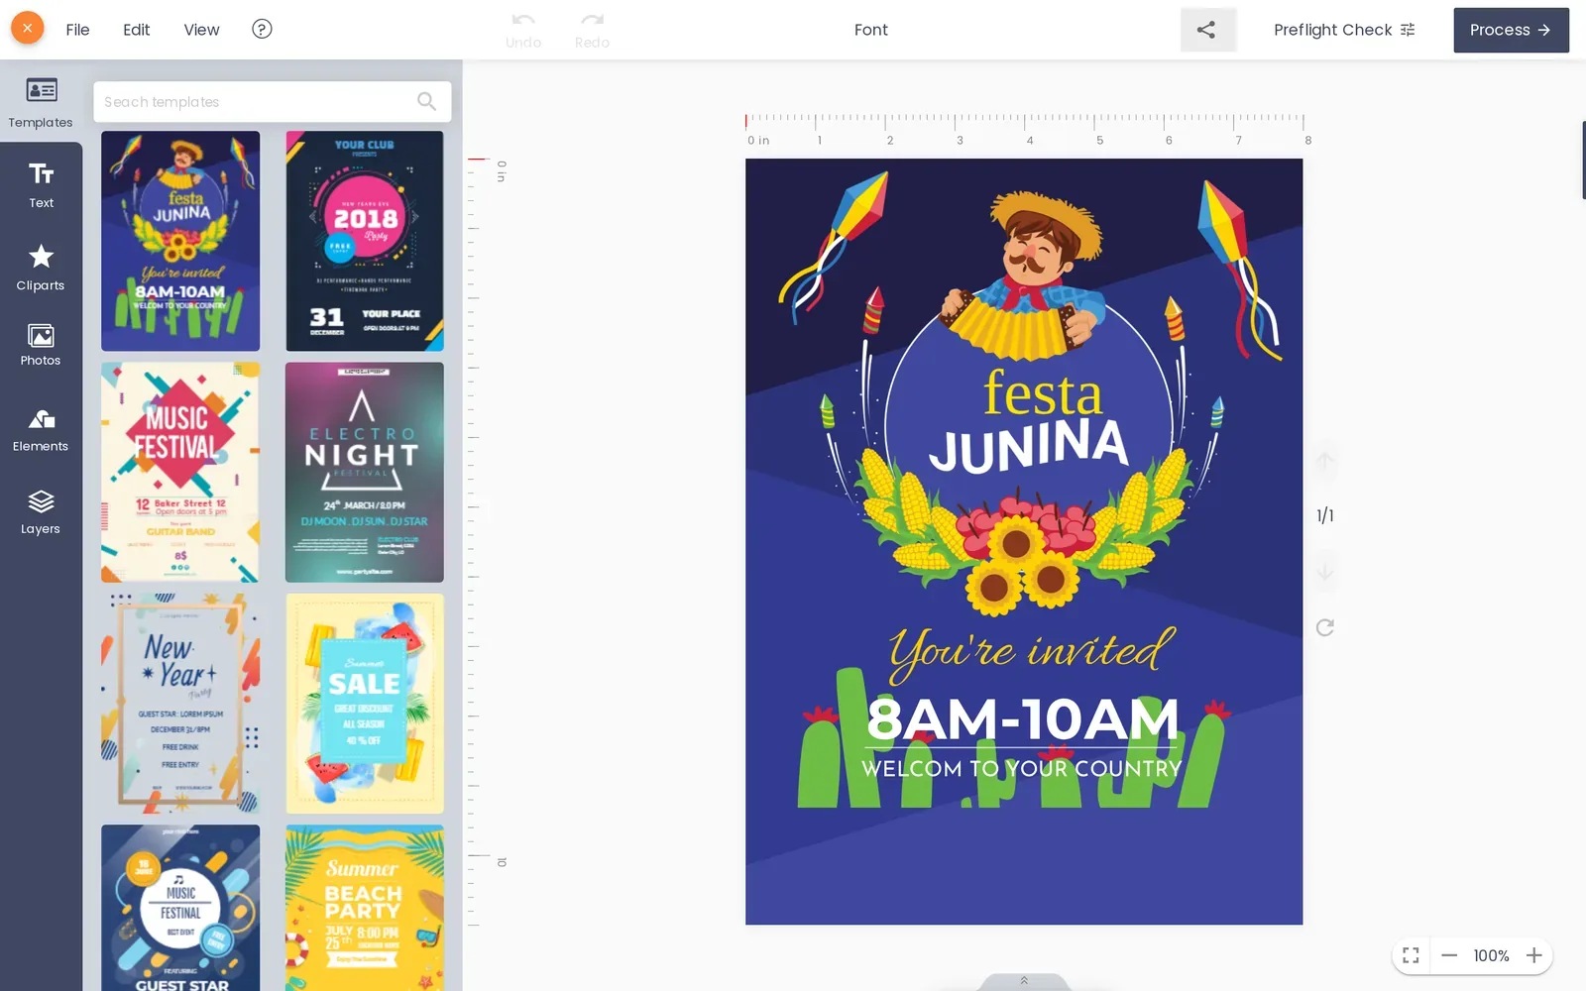Select the 'festa' text on canvas
Viewport: 1586px width, 991px height.
coord(1042,394)
